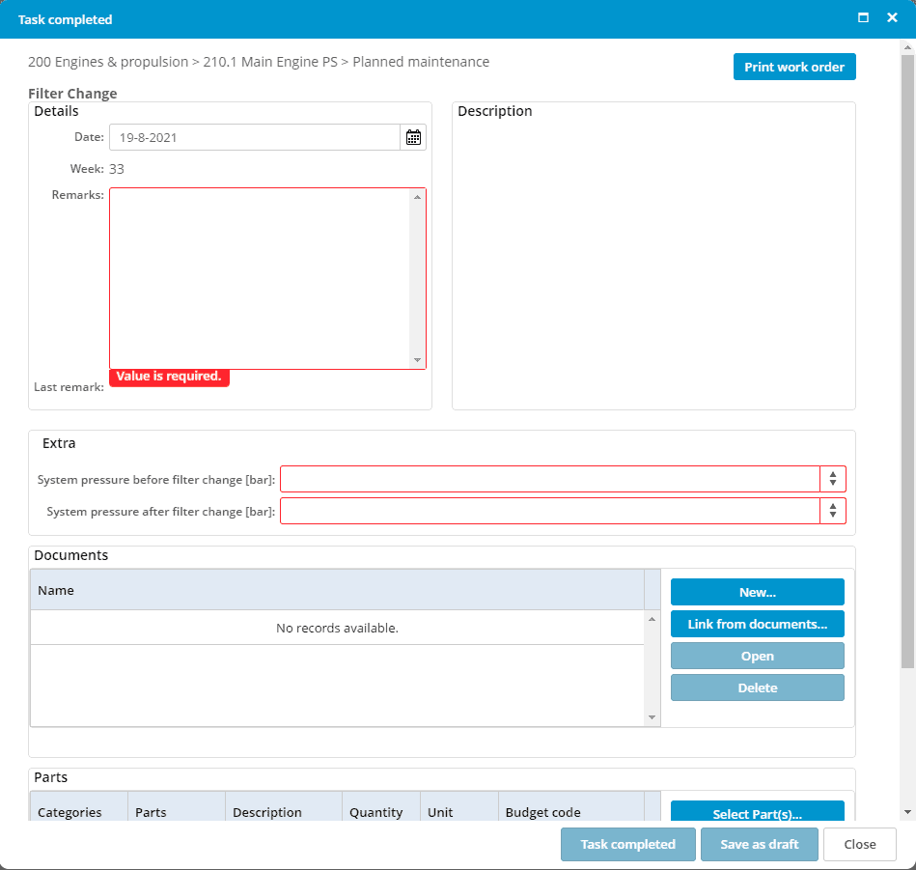Click the dialog's main vertical scrollbar
The width and height of the screenshot is (916, 870).
[907, 386]
